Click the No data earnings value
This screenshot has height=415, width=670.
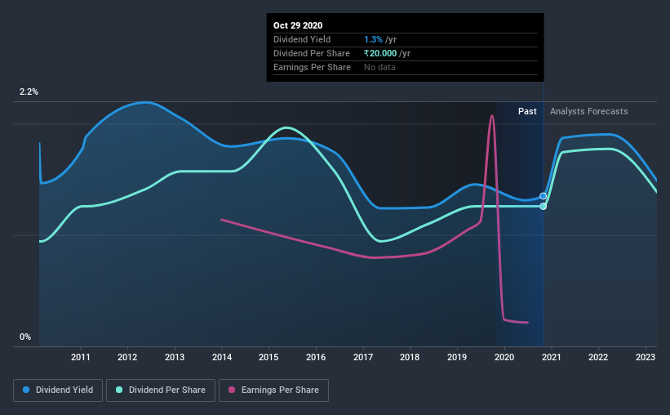[x=379, y=67]
